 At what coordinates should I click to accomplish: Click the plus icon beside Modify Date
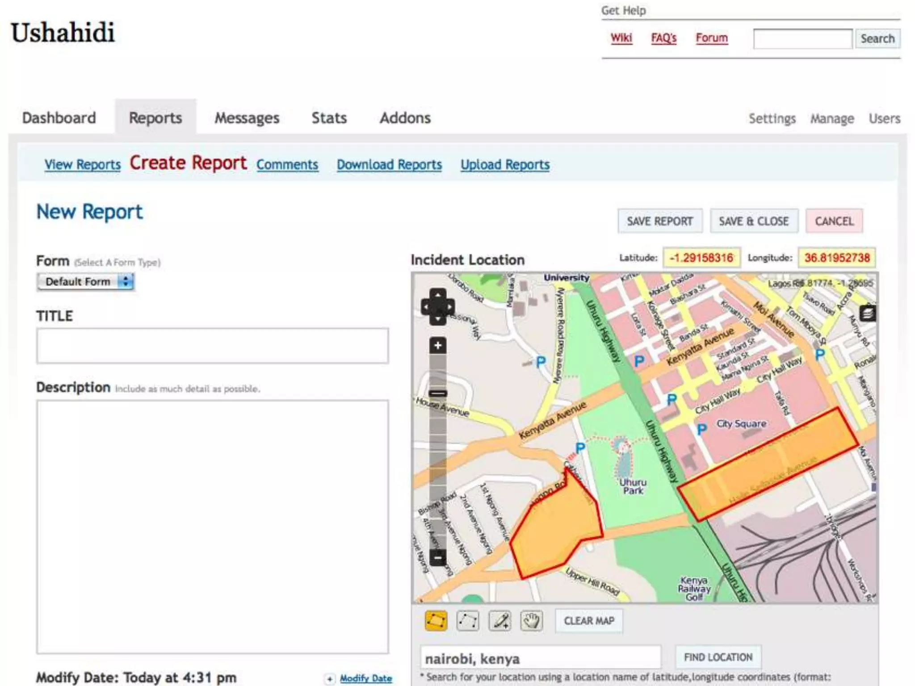[x=330, y=679]
